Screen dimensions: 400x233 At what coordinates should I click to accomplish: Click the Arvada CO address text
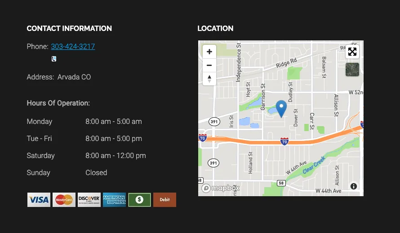click(74, 77)
